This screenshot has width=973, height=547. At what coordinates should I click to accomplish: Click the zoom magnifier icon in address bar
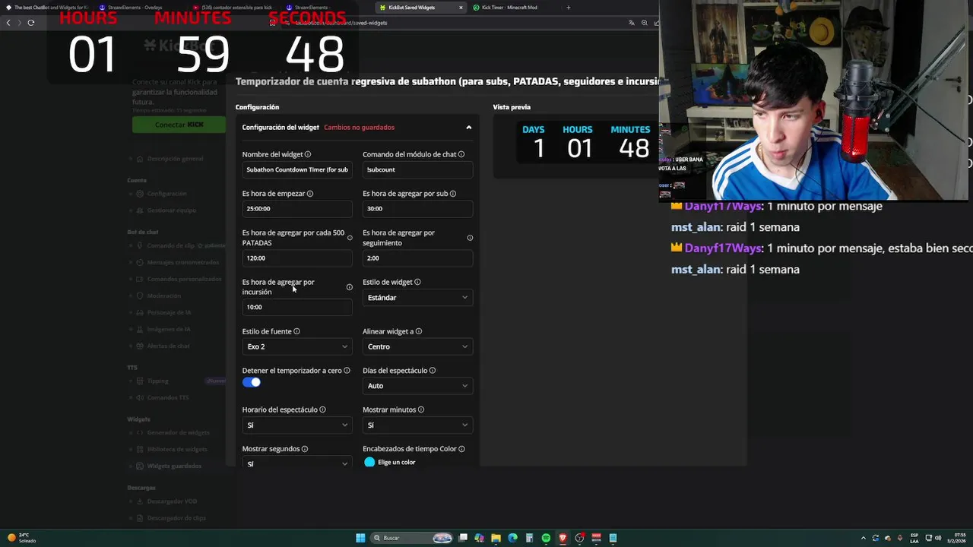(645, 23)
